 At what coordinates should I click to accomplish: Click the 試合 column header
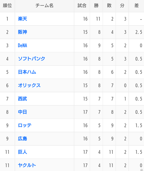tap(82, 5)
